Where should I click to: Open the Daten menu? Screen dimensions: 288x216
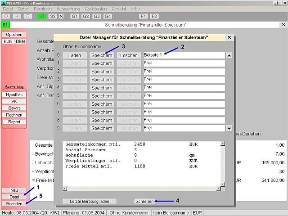23,9
